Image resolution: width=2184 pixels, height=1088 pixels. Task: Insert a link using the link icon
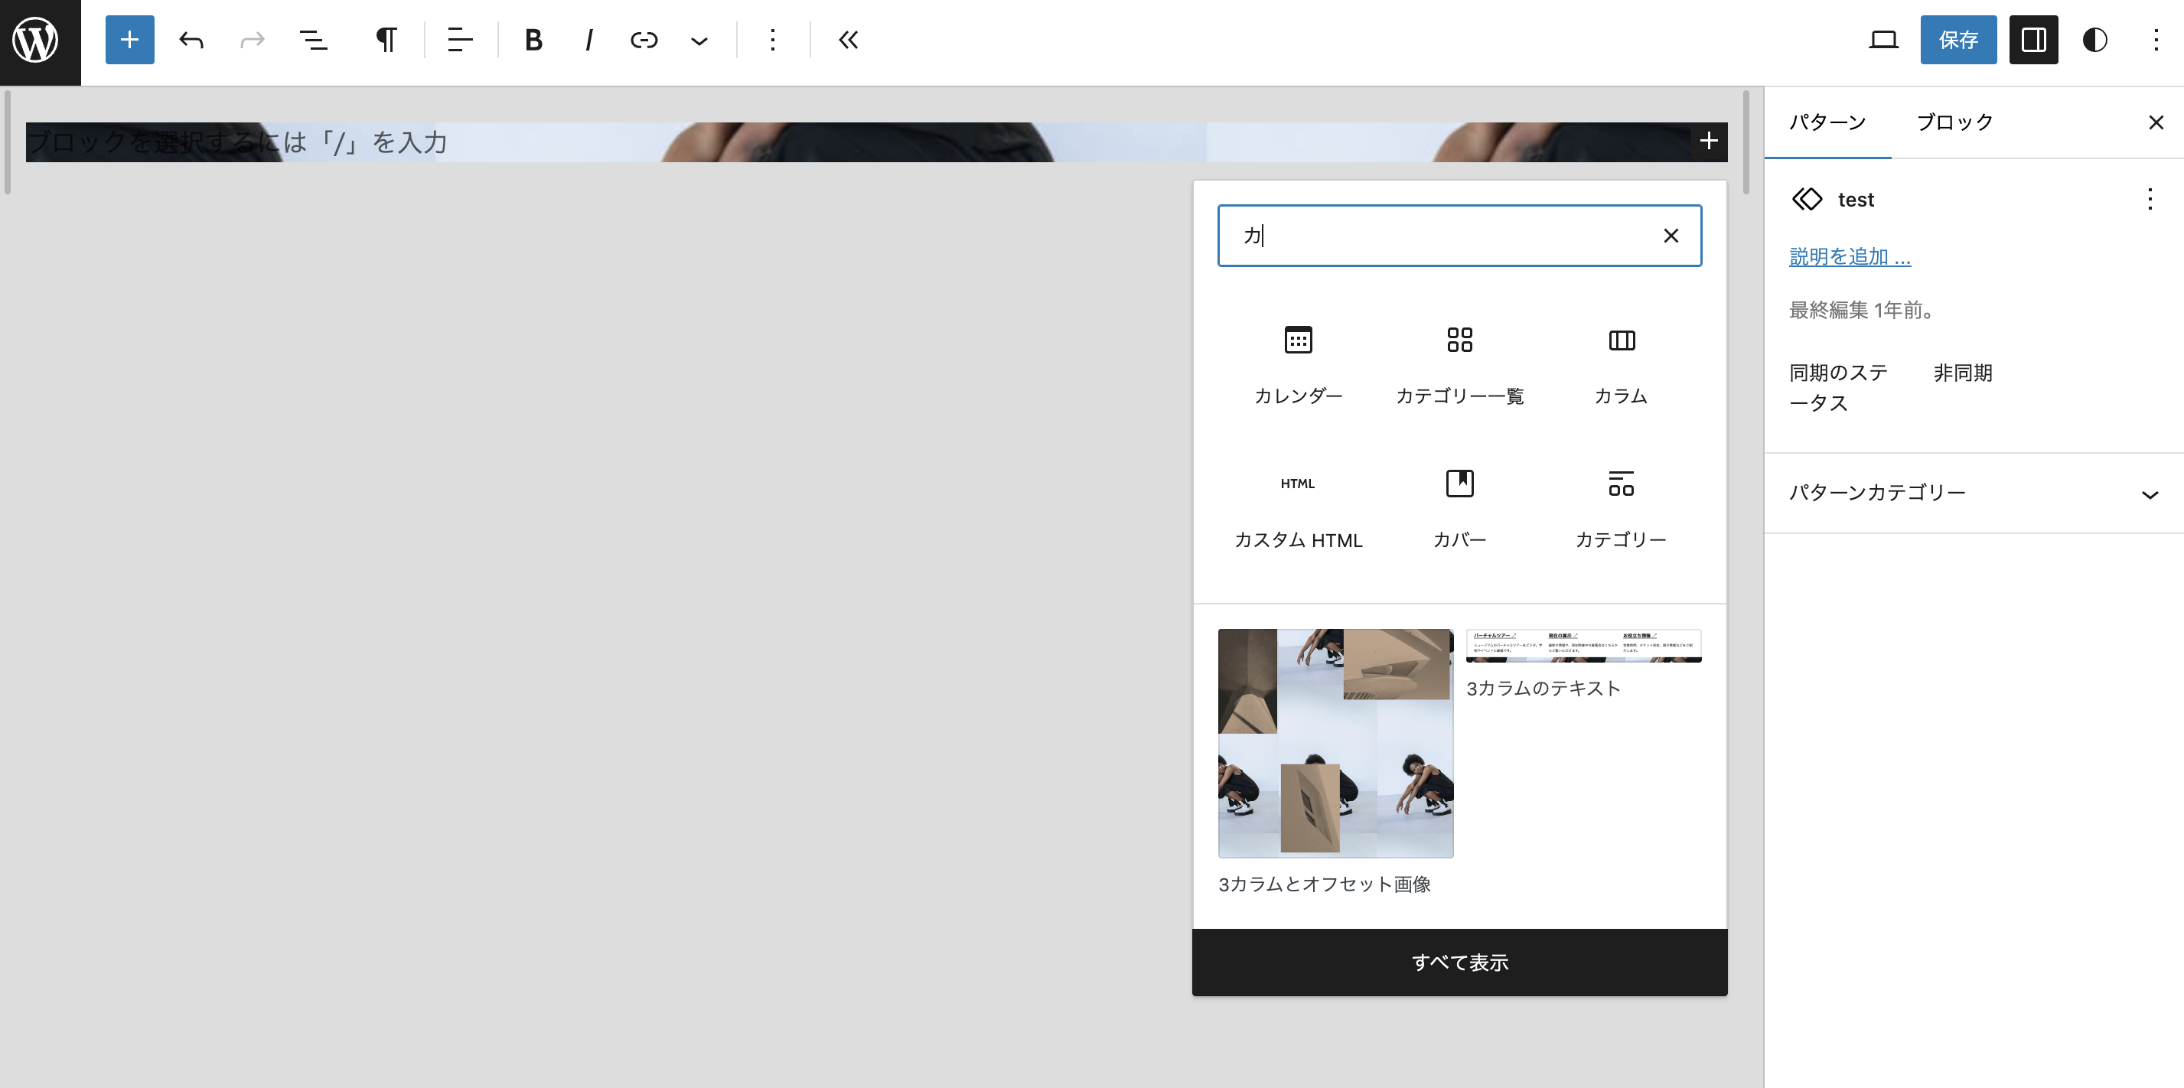tap(644, 40)
